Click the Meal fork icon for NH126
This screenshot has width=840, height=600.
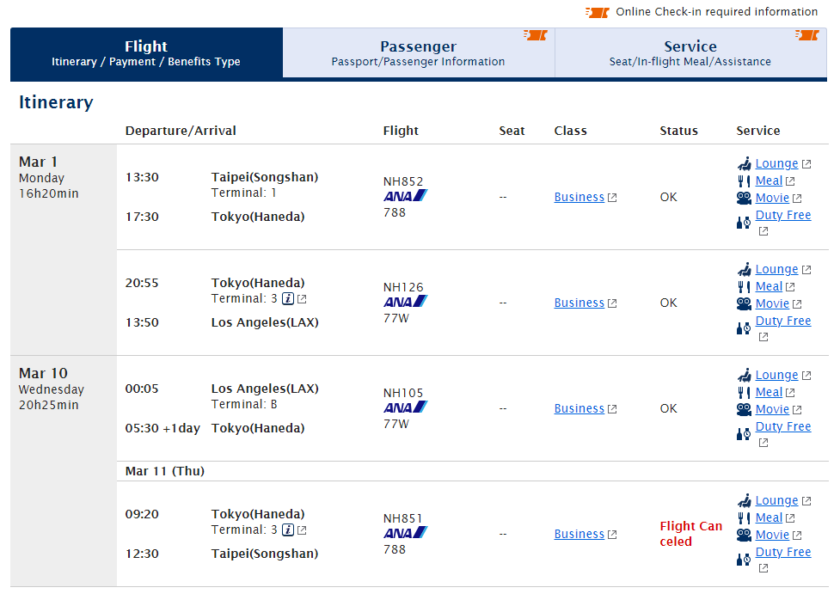coord(744,286)
